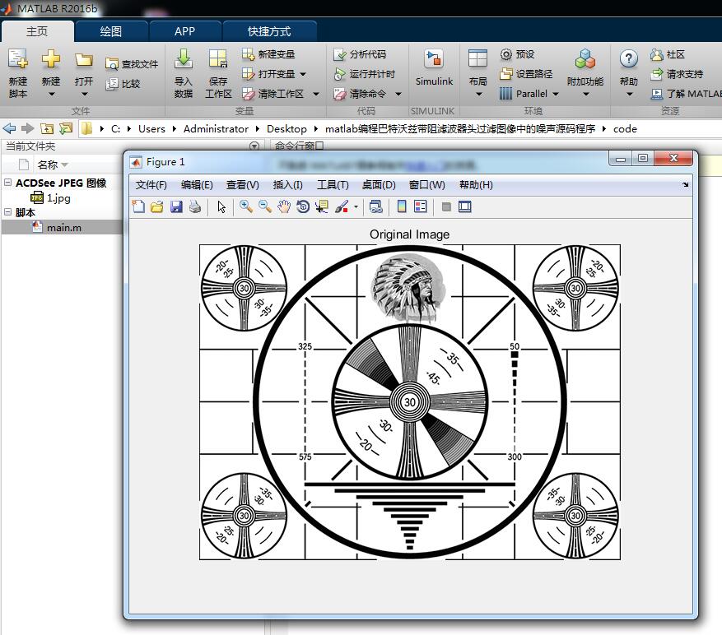Screen dimensions: 722x635
Task: Open current folder panel actions button
Action: click(254, 146)
